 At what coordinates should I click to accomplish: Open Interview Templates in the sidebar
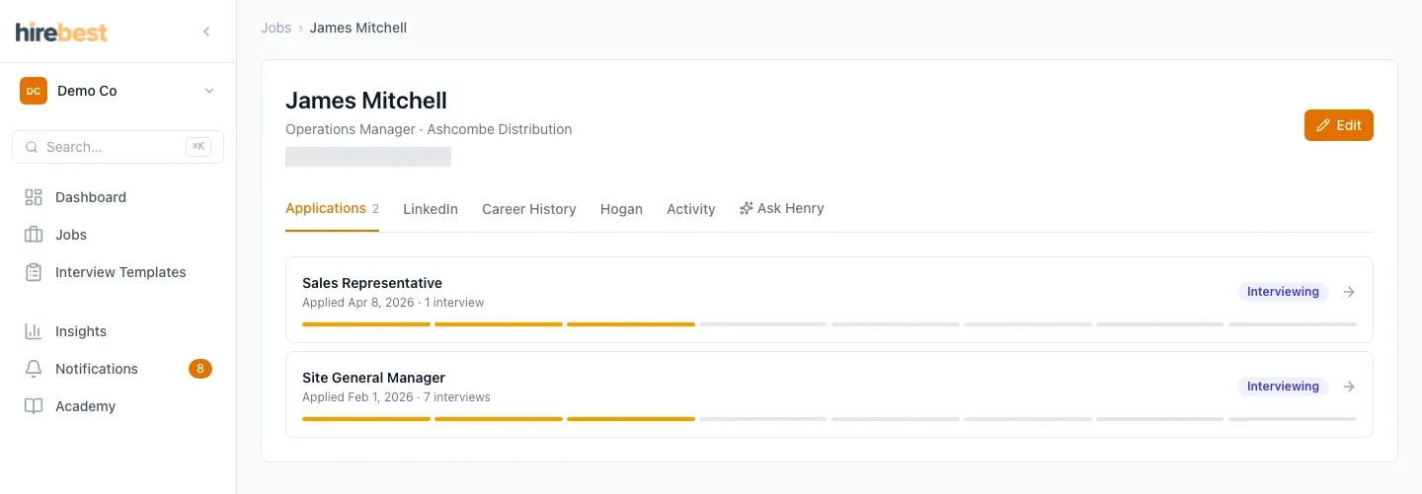(118, 272)
